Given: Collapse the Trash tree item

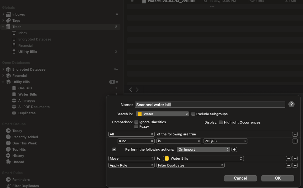Looking at the screenshot, I should 3,27.
